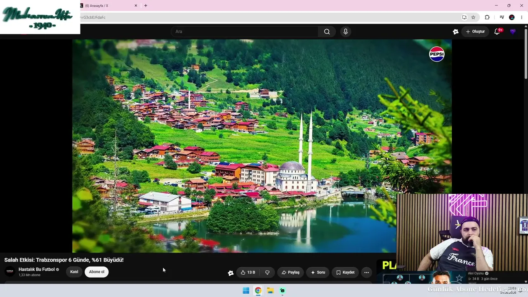Open Chrome media controls icon
The height and width of the screenshot is (297, 528).
pyautogui.click(x=502, y=17)
